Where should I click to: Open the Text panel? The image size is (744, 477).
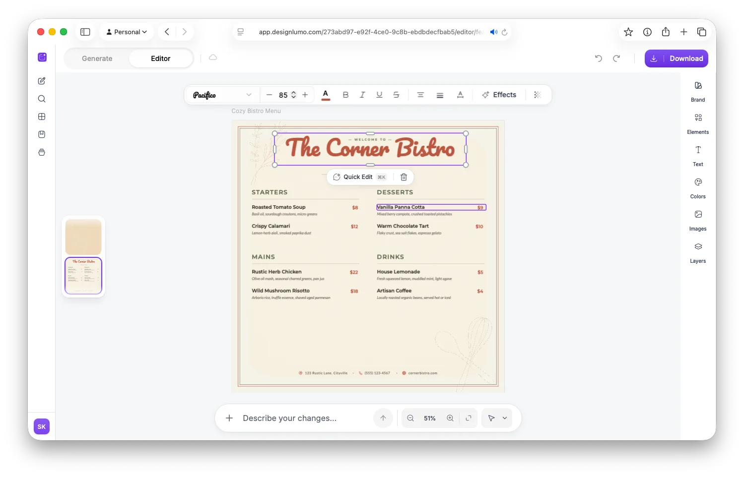point(698,156)
